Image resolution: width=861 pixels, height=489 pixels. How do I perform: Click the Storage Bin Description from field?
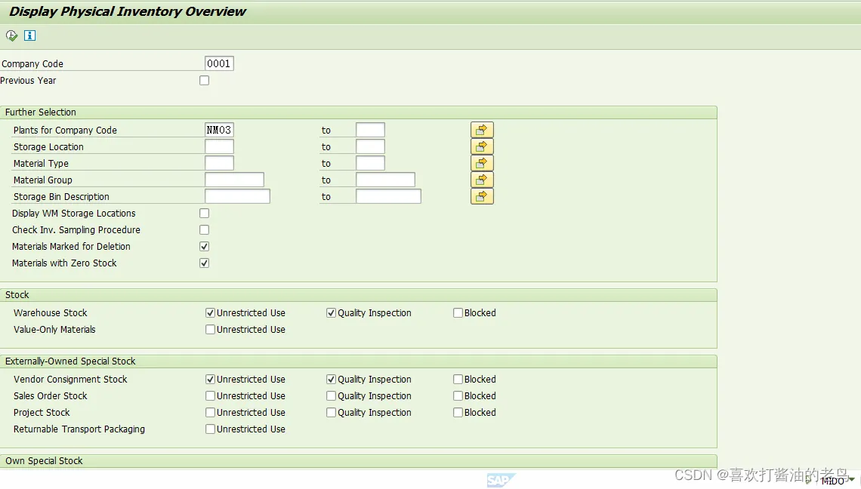[x=237, y=196]
